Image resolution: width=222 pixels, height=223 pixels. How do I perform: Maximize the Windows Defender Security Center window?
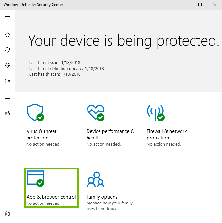click(x=200, y=5)
